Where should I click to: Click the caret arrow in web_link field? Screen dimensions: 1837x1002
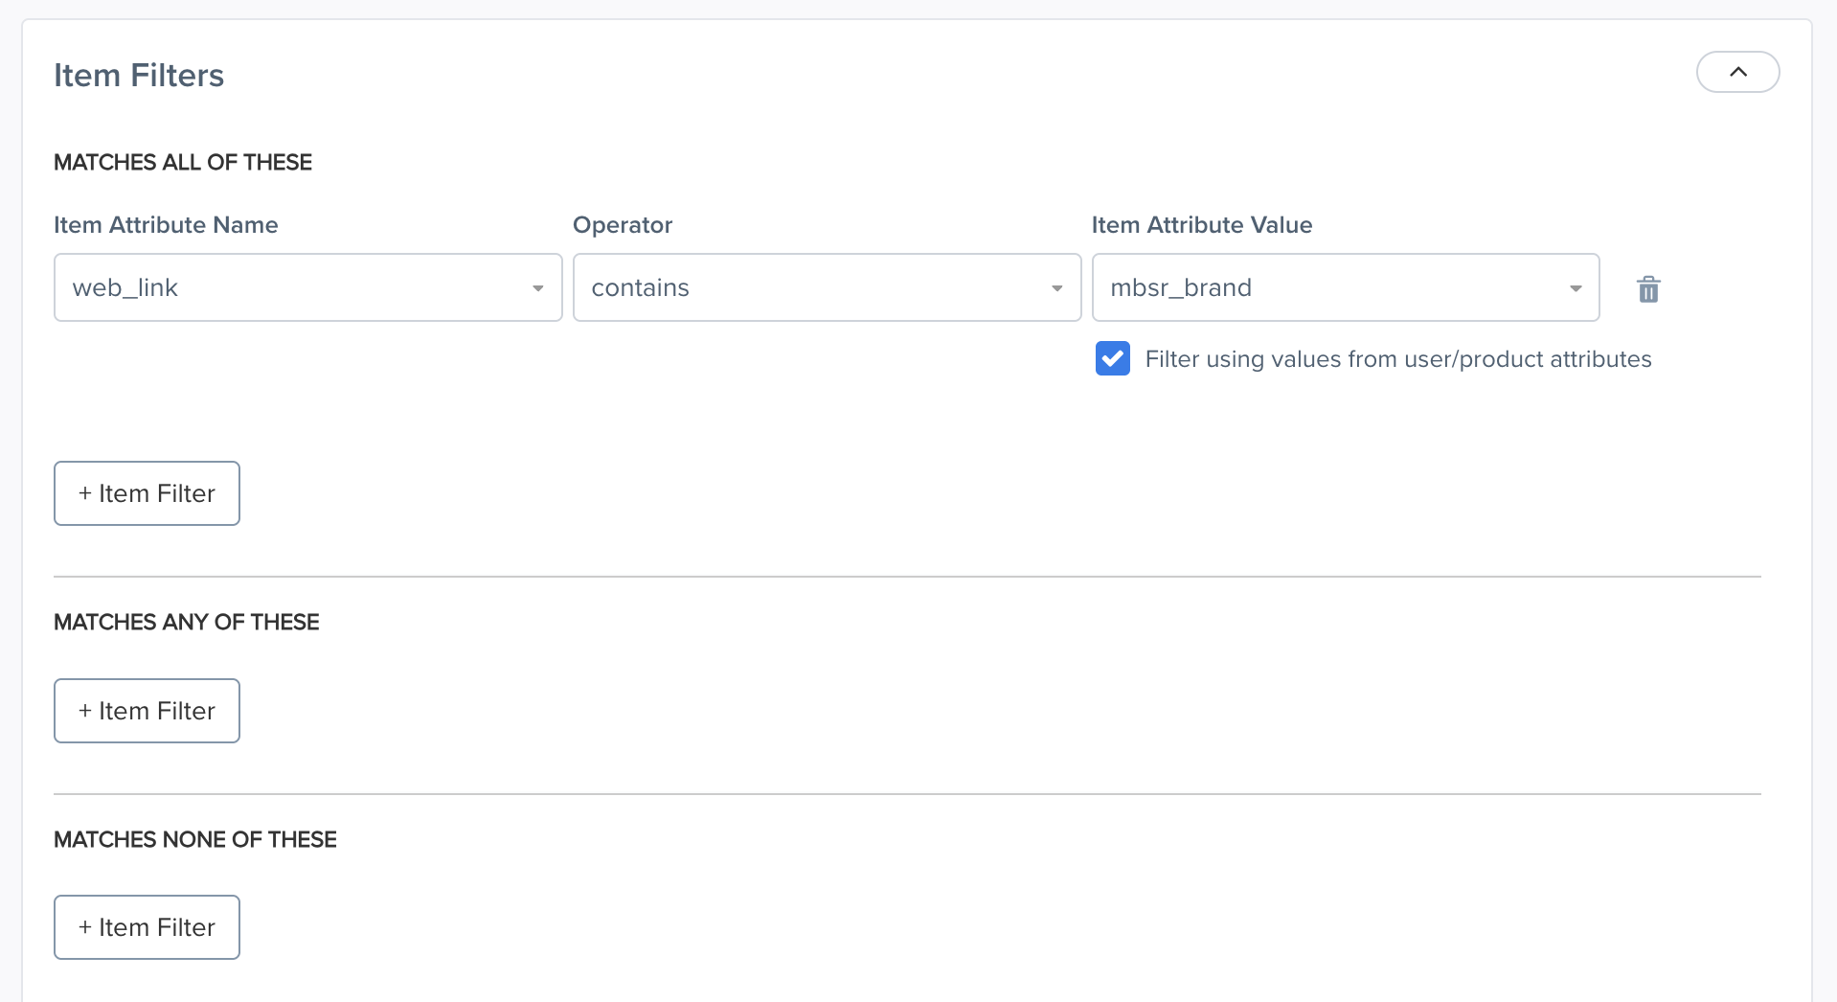(537, 288)
